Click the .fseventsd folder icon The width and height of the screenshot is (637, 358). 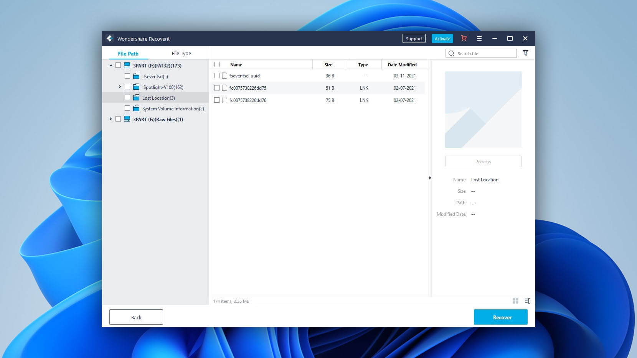click(x=136, y=76)
